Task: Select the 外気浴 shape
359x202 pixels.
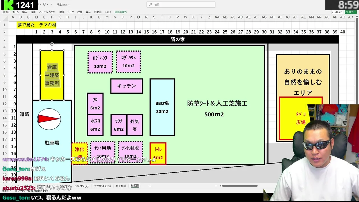Action: pos(135,125)
